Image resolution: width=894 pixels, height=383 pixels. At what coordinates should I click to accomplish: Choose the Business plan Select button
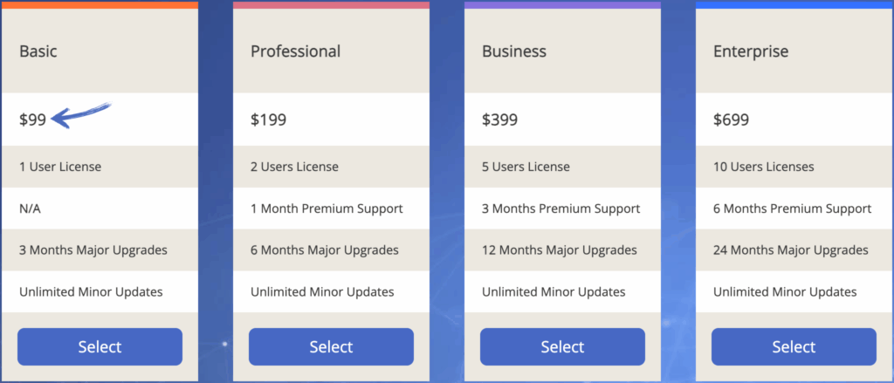(x=562, y=347)
